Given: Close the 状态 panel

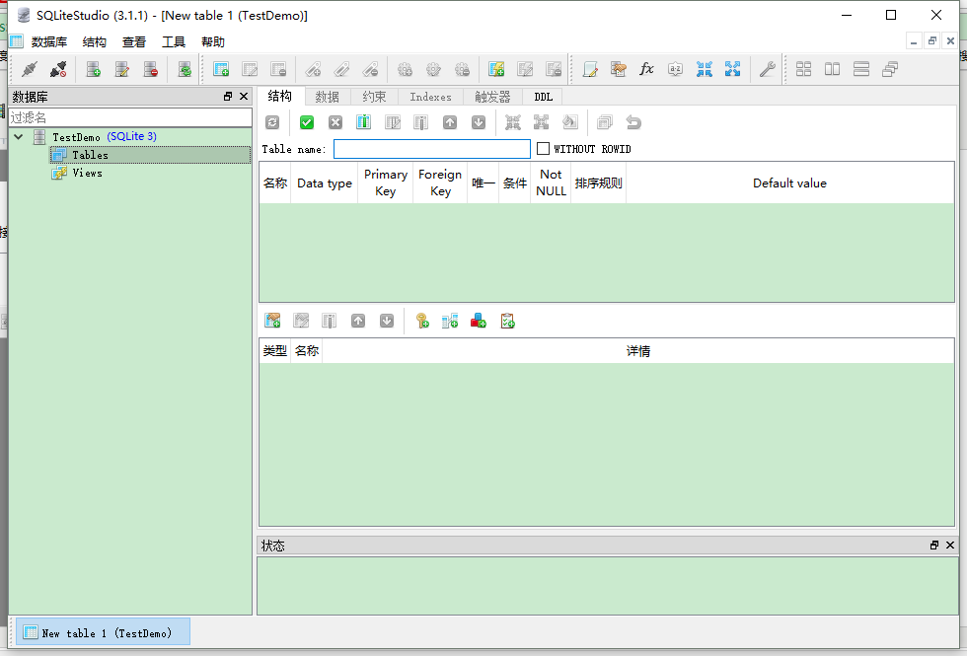Looking at the screenshot, I should coord(950,545).
